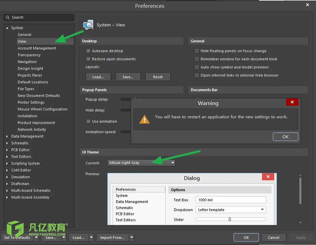Open the Set To Defaults dropdown arrow

coord(36,237)
